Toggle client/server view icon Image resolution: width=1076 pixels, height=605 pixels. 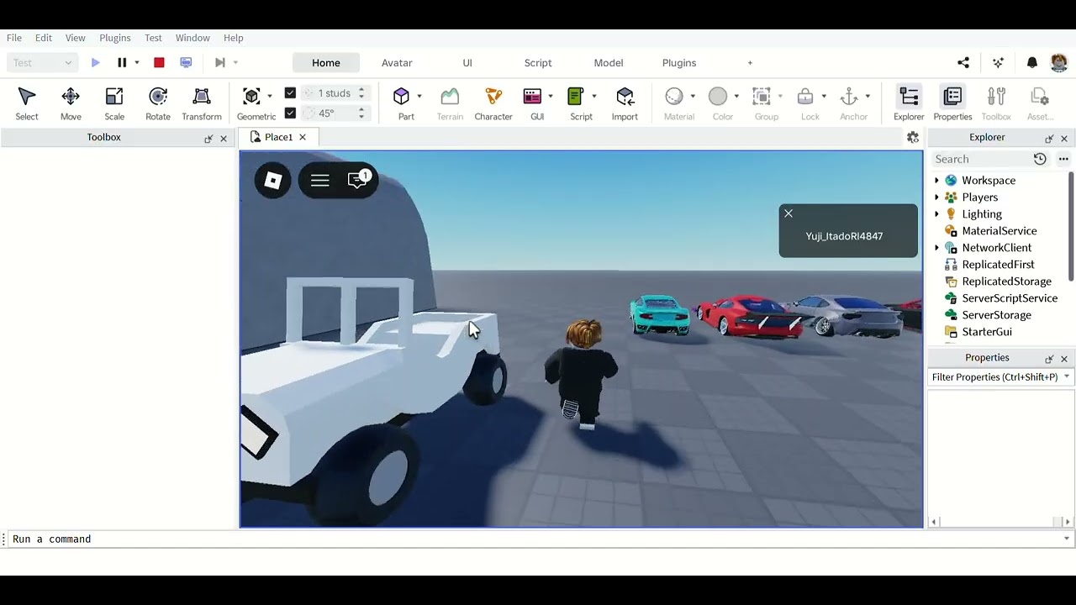click(x=187, y=63)
